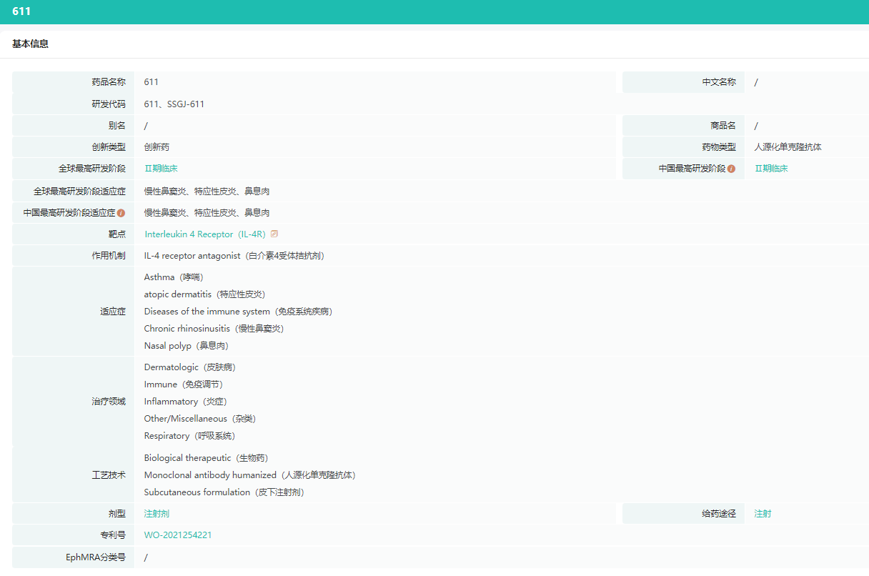Select Nasal polyp（鼻息肉）row
The height and width of the screenshot is (576, 869).
tap(187, 346)
